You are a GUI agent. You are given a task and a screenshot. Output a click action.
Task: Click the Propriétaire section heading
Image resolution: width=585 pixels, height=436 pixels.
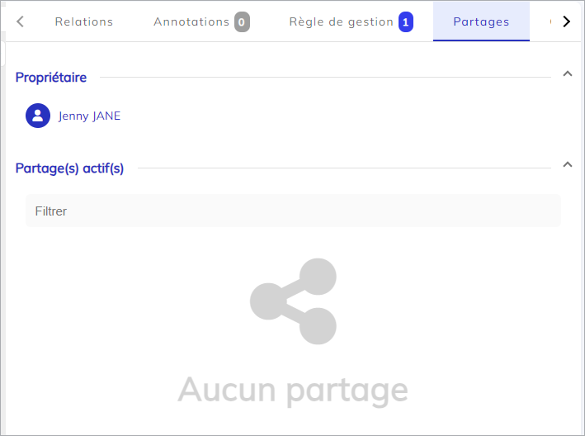pyautogui.click(x=51, y=77)
